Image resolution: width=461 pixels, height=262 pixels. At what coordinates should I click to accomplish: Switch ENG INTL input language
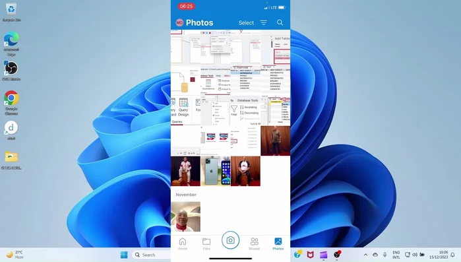tap(396, 255)
